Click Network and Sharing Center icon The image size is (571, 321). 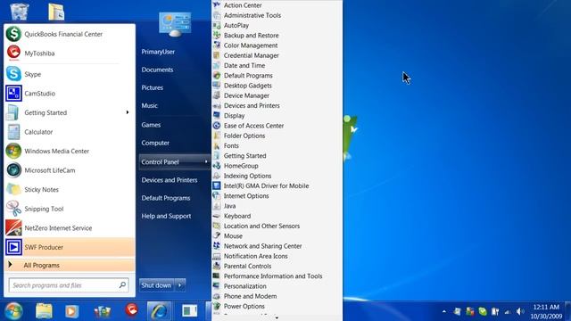point(217,246)
